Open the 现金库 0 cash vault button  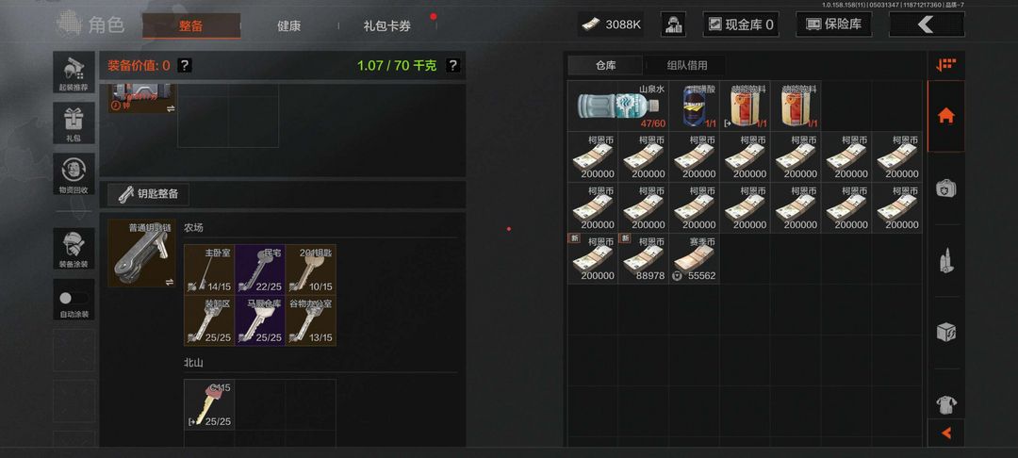[741, 25]
